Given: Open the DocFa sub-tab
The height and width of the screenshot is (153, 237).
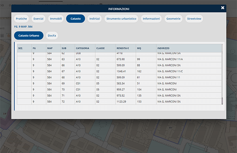Looking at the screenshot, I should coord(52,35).
